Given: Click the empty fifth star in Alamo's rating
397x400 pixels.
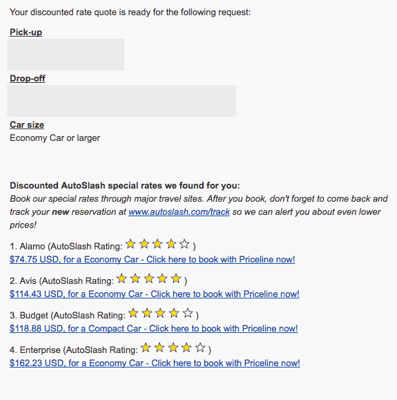Looking at the screenshot, I should click(184, 244).
